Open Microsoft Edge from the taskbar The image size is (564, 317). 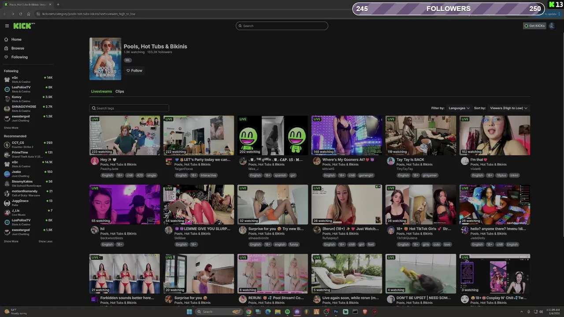[x=268, y=312]
